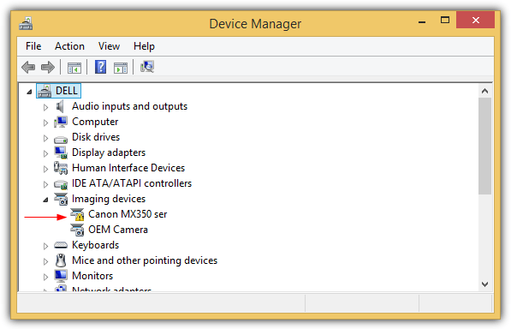Image resolution: width=511 pixels, height=329 pixels.
Task: Toggle the show/hide console tree icon
Action: pyautogui.click(x=74, y=68)
